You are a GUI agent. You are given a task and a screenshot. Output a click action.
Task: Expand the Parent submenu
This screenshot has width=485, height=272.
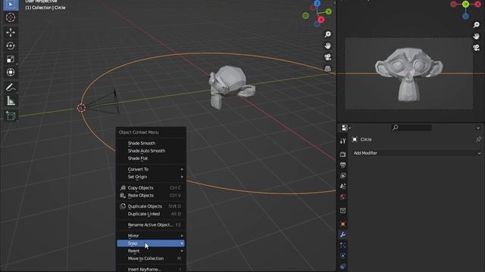pos(151,251)
